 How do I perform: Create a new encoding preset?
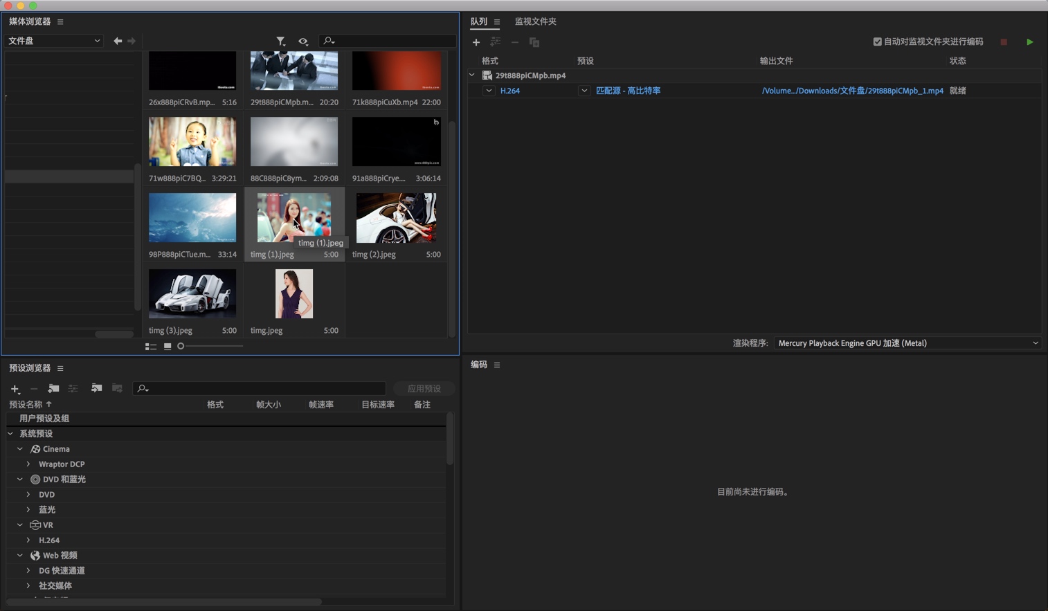[14, 388]
